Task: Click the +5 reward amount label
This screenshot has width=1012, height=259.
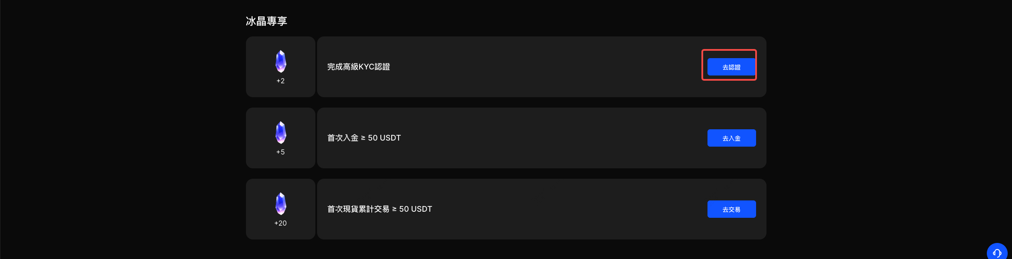Action: pyautogui.click(x=281, y=152)
